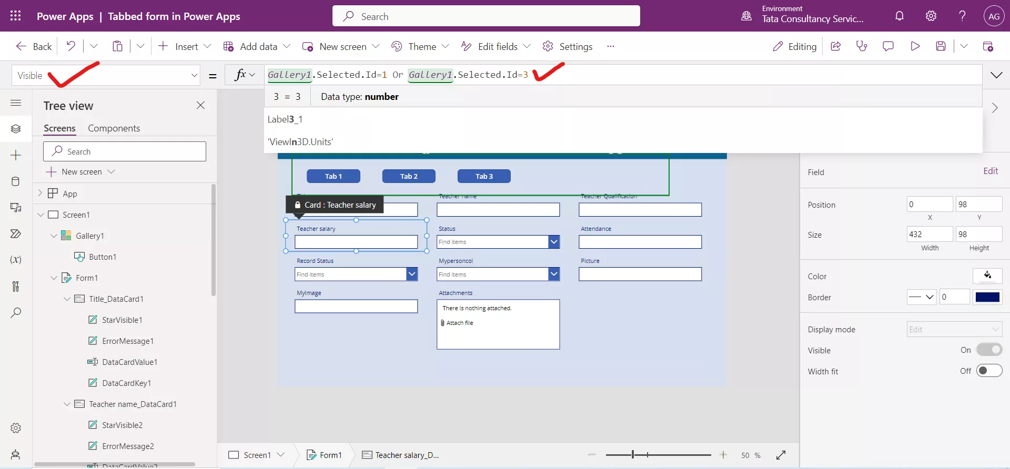
Task: Open the settings gear in header
Action: click(931, 16)
